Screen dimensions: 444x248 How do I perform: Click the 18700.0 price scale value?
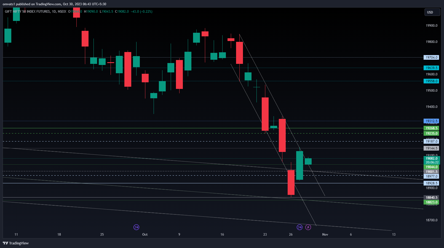[x=432, y=220]
